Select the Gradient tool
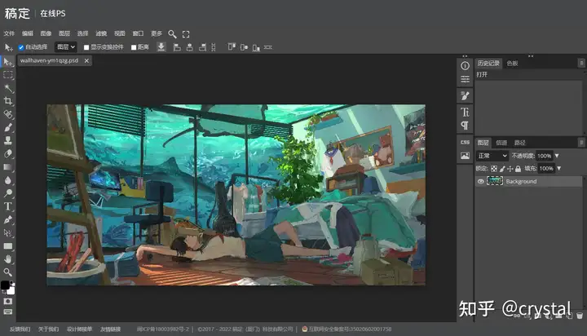587x336 pixels. click(8, 167)
